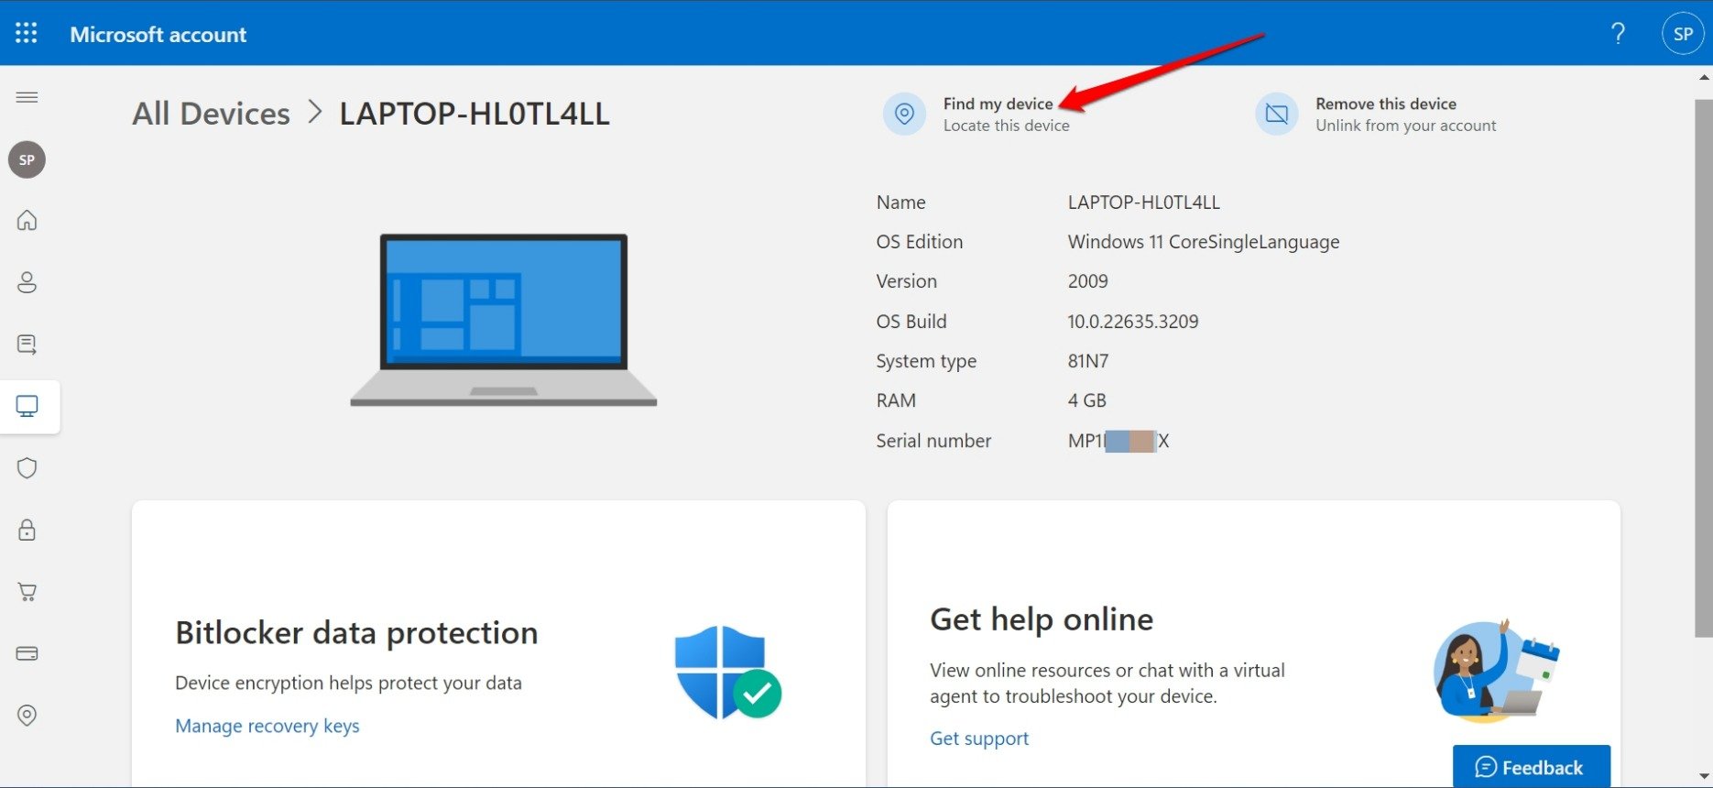Open Order history cart icon in sidebar
Viewport: 1713px width, 788px height.
click(x=27, y=592)
